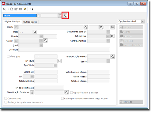Open the IVA rate dropdown

[x=32, y=77]
